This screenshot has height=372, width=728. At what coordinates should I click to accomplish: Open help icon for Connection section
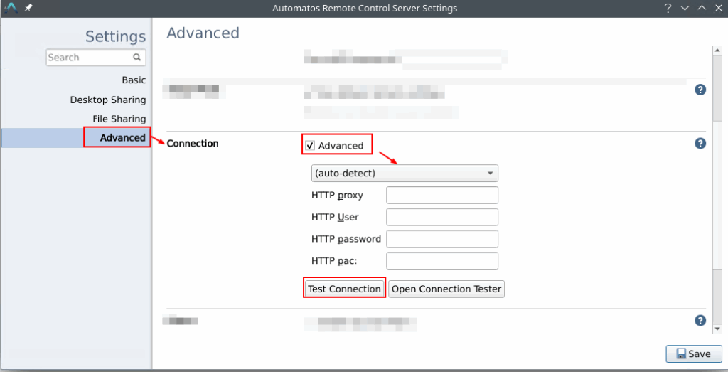(700, 144)
